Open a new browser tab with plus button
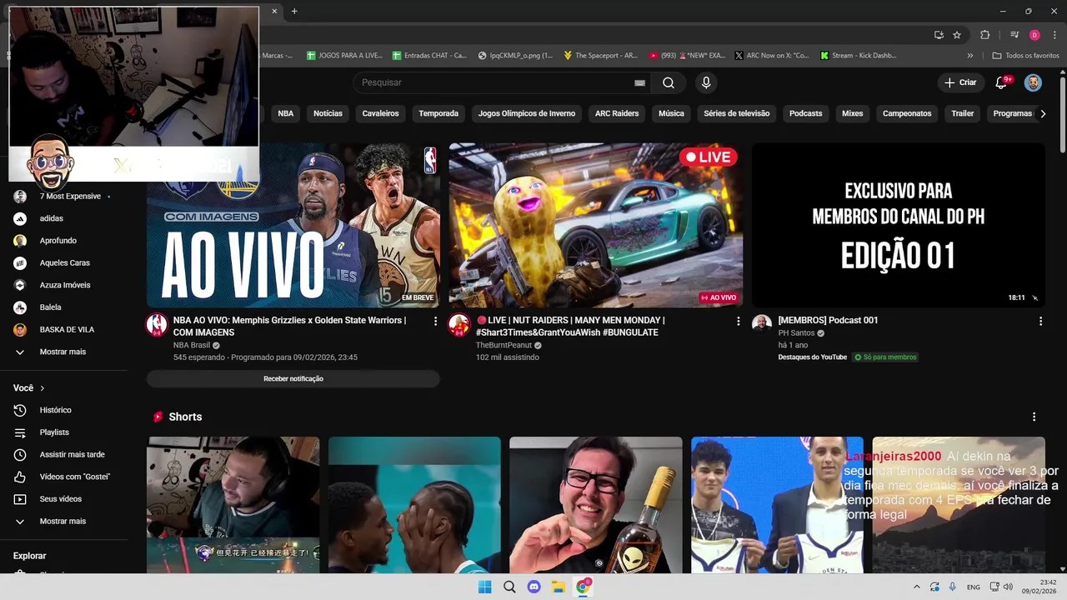This screenshot has height=600, width=1067. tap(294, 11)
